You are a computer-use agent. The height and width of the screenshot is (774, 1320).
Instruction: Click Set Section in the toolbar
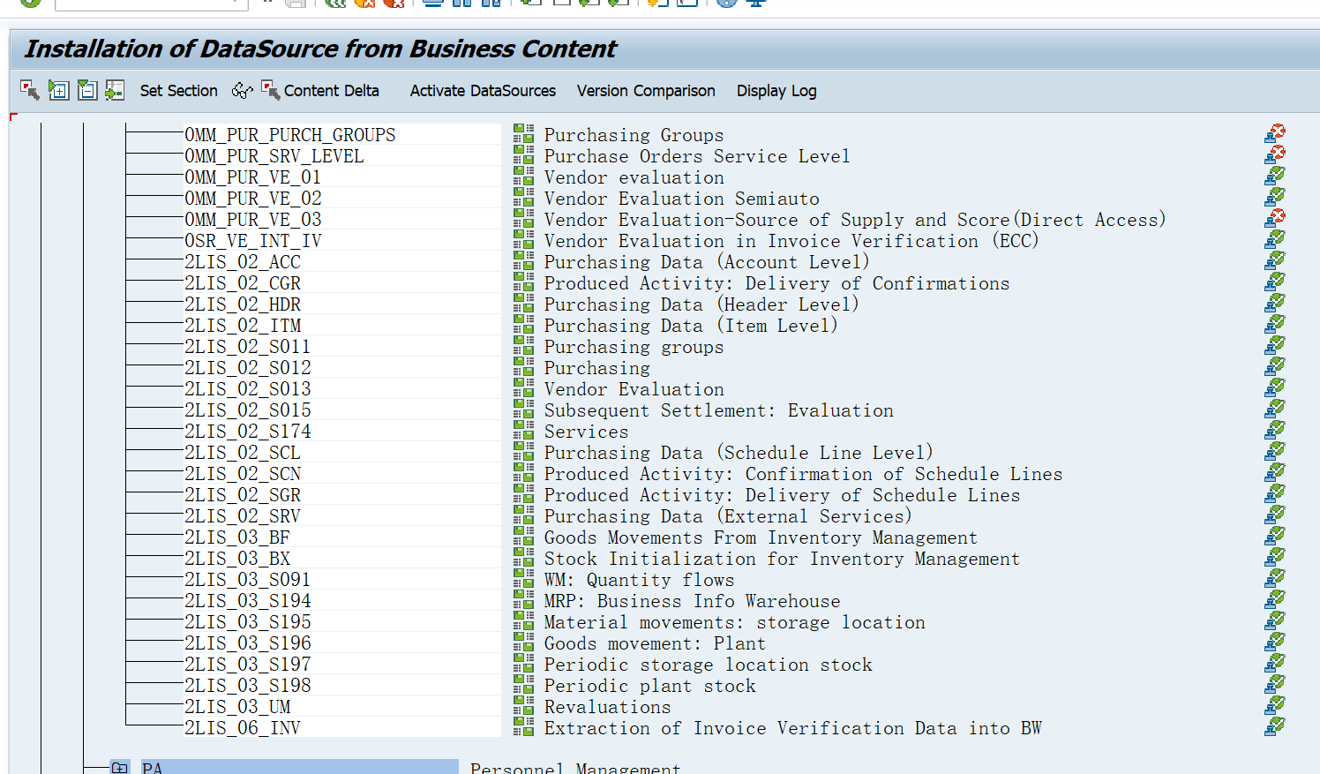click(178, 91)
